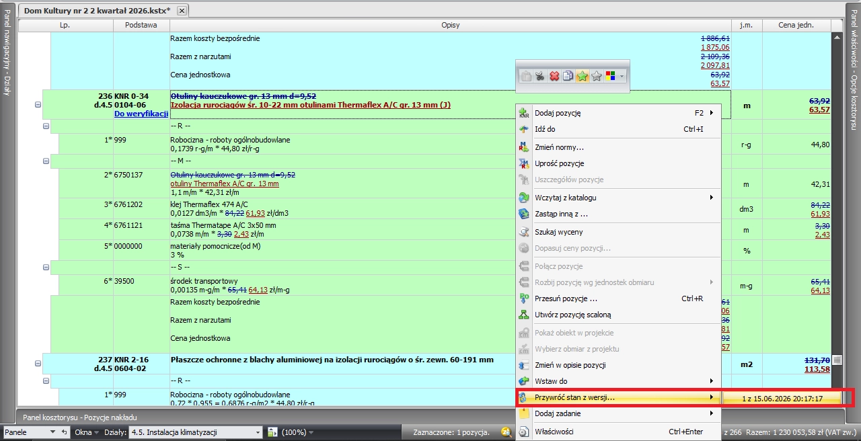861x441 pixels.
Task: Click the 'Lp.' column header
Action: click(65, 25)
